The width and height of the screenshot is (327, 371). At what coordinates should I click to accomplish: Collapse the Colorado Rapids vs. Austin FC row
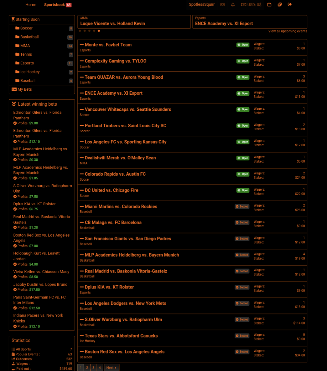tap(82, 174)
